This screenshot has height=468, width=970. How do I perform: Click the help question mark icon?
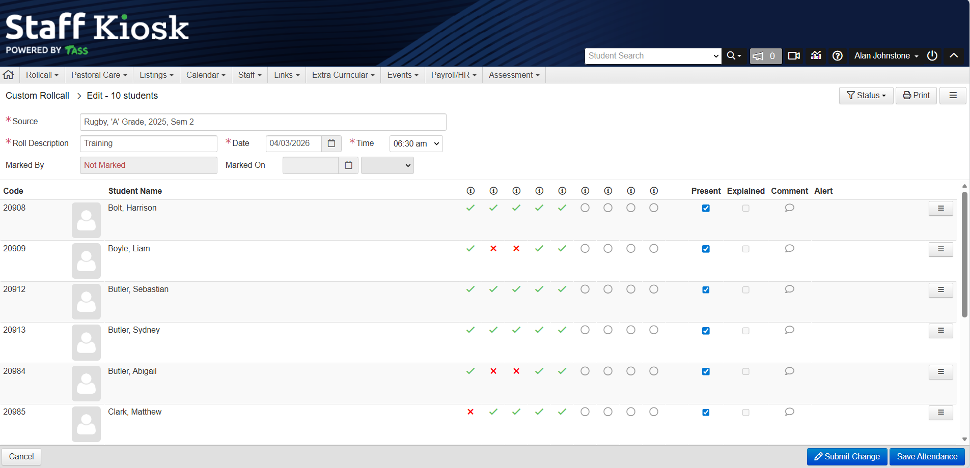[x=837, y=55]
